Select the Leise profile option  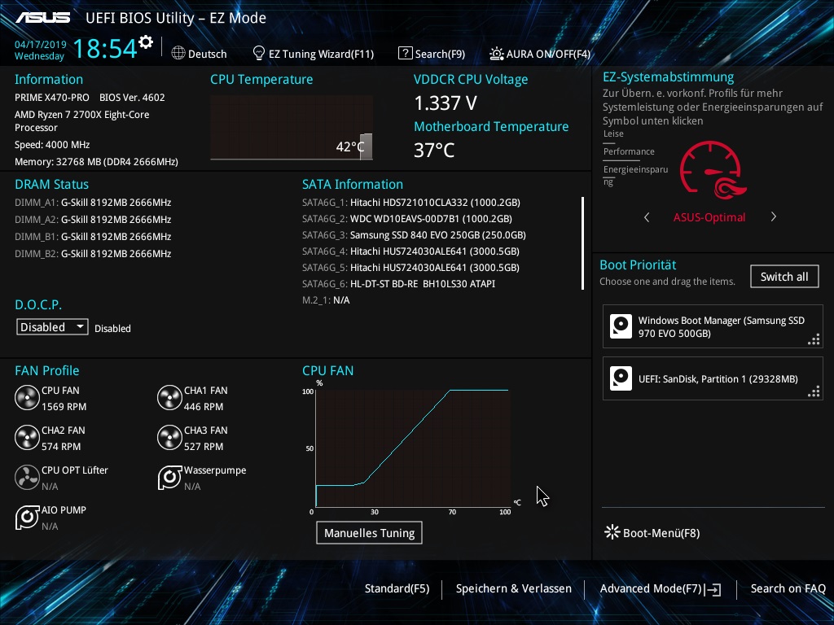coord(613,134)
